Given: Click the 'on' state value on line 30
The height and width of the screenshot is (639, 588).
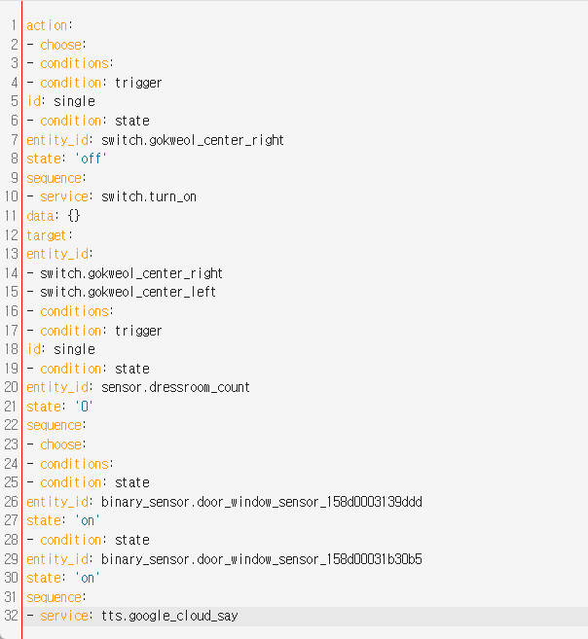Looking at the screenshot, I should (88, 578).
